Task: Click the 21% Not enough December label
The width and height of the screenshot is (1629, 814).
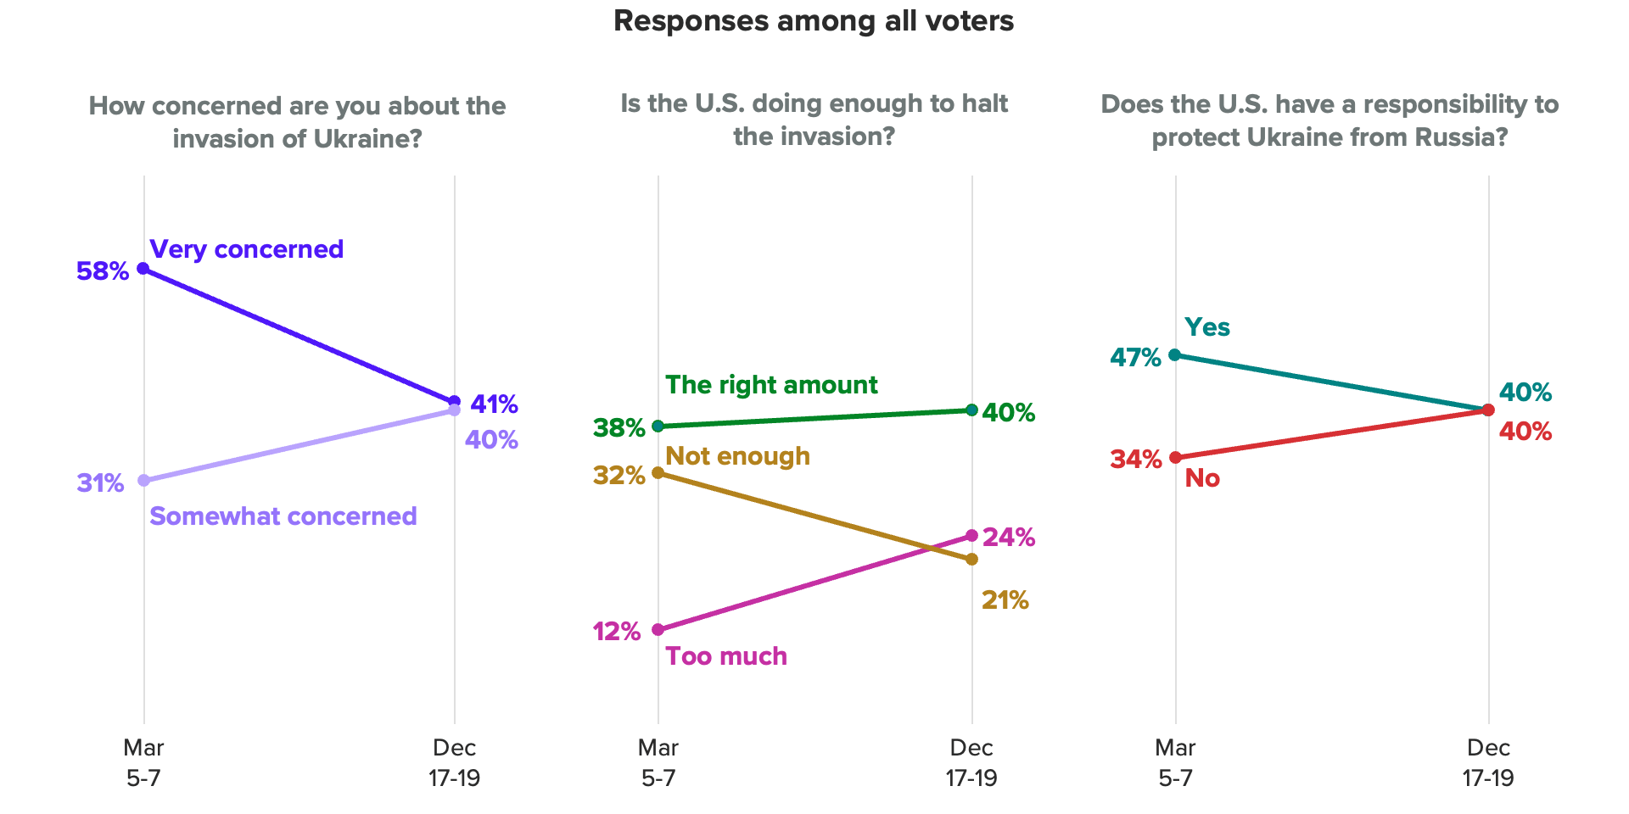Action: click(x=1005, y=600)
